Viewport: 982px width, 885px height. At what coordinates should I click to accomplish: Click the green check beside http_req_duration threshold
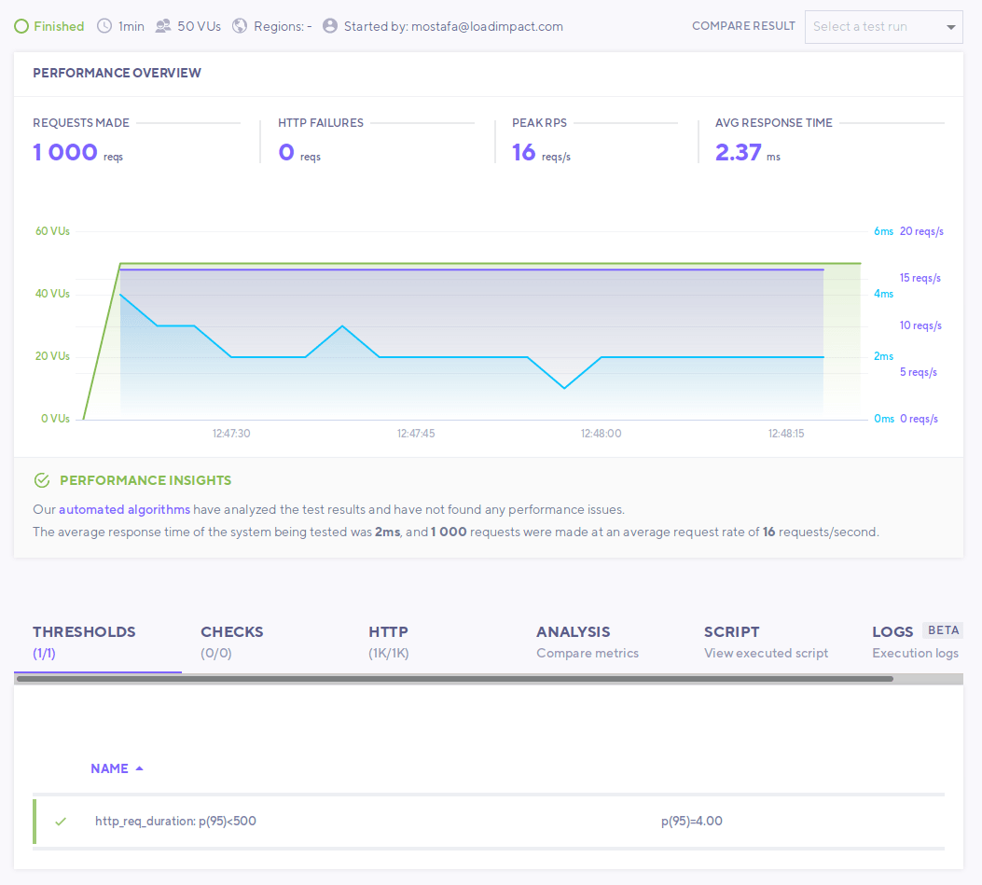click(x=61, y=822)
